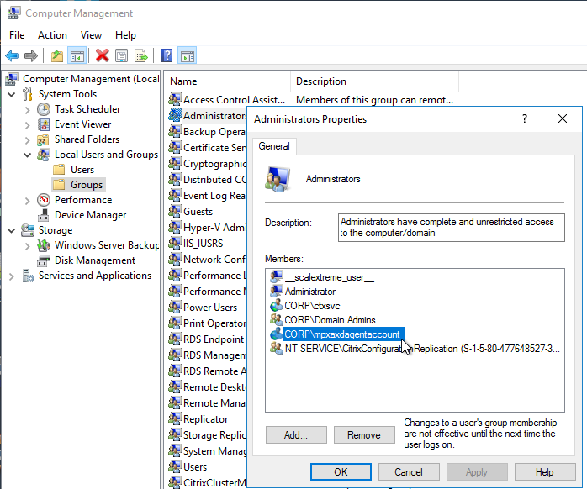Select the Access Control Assist... group row
587x489 pixels.
(227, 100)
